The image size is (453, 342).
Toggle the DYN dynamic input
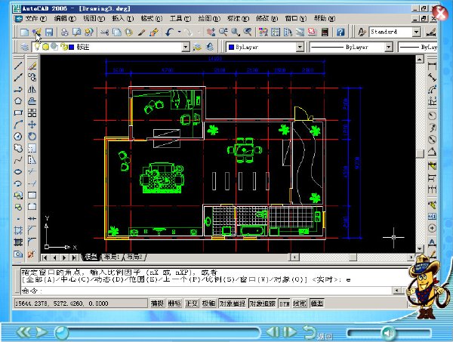pyautogui.click(x=285, y=303)
